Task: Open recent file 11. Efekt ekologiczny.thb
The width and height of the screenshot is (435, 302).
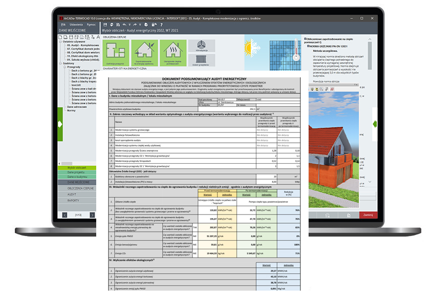Action: [x=82, y=56]
